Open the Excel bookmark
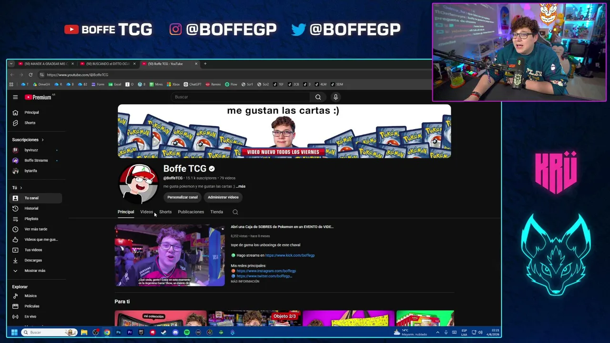This screenshot has width=610, height=343. [115, 84]
